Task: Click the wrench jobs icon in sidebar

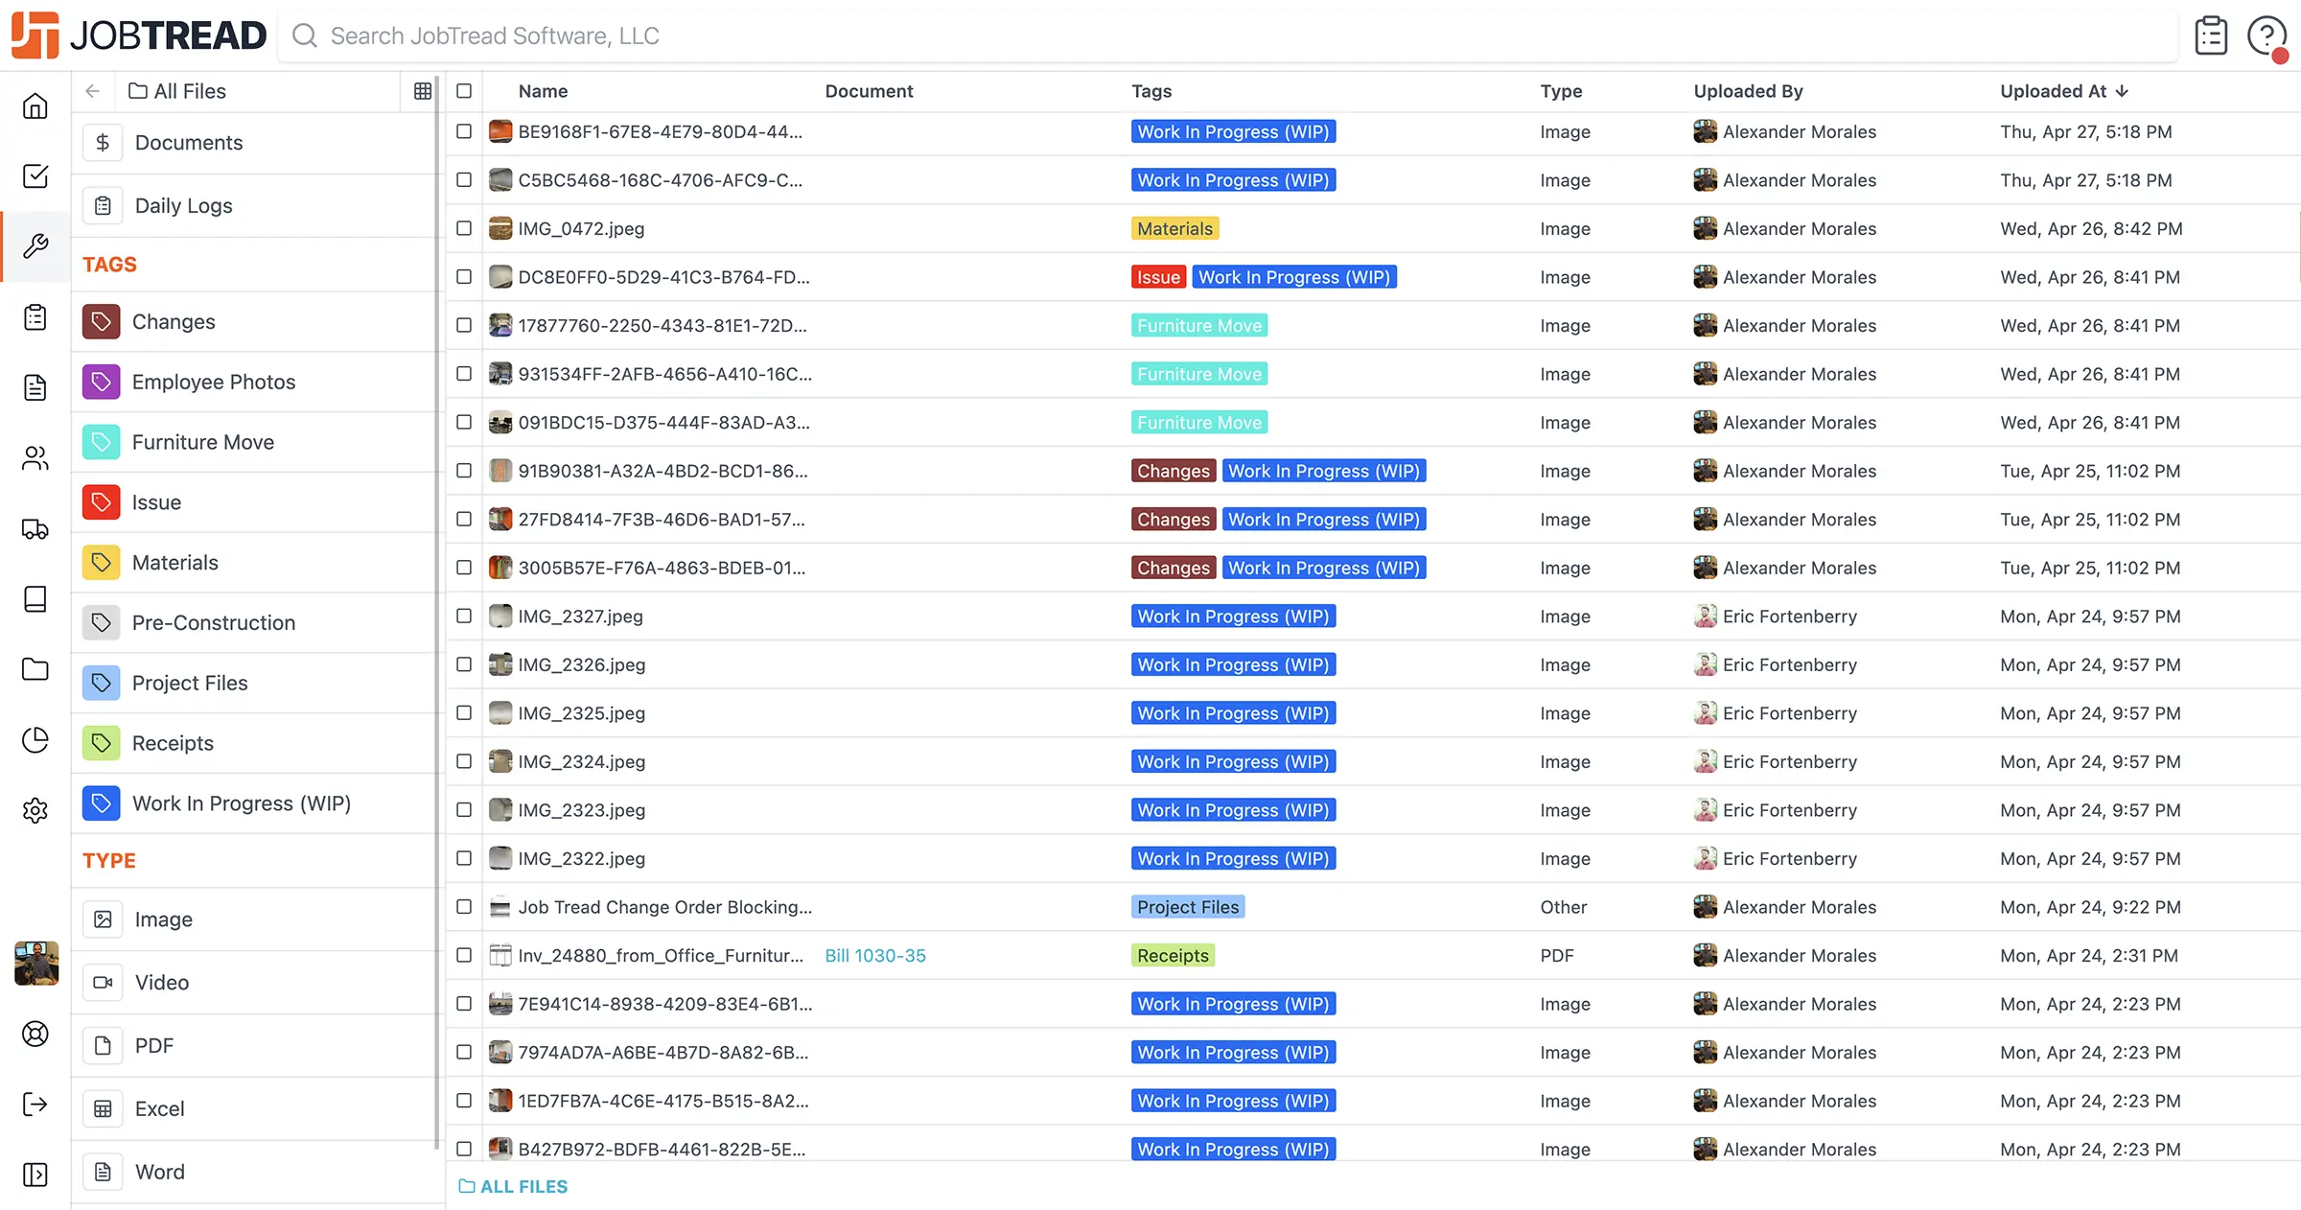Action: click(35, 246)
